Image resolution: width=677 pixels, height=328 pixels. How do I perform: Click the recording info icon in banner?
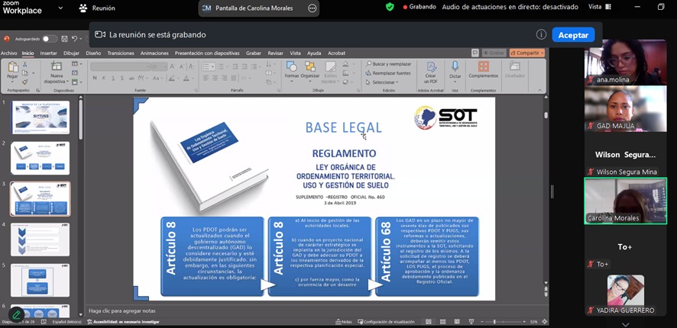coord(541,34)
